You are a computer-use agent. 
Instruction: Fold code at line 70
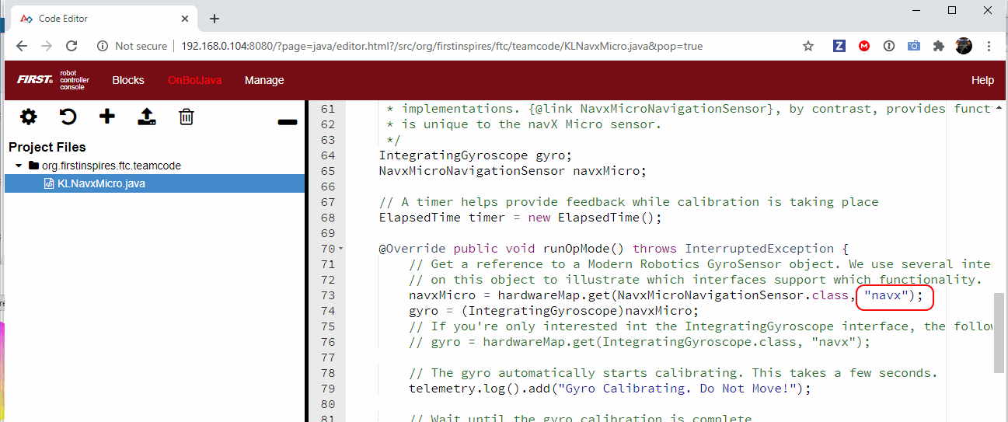pyautogui.click(x=340, y=249)
